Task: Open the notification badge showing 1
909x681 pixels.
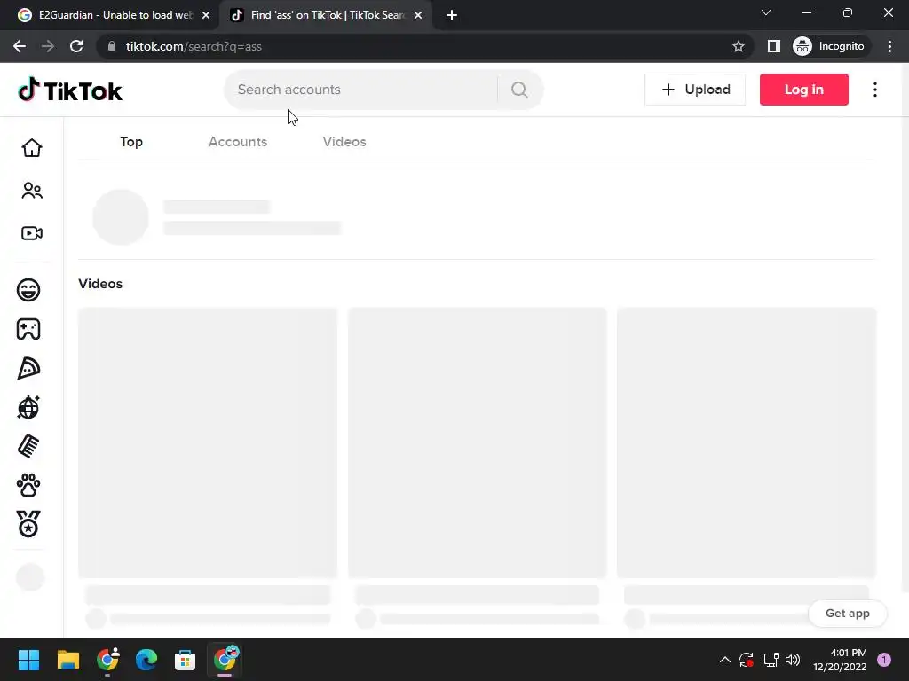Action: 884,659
